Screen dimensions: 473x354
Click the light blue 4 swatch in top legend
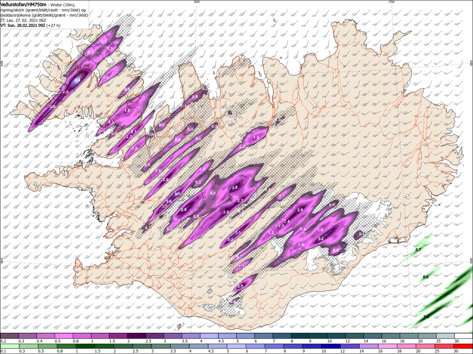pos(209,336)
